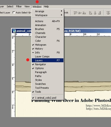Click the Align Right Edges icon
111x127 pixels.
point(99,13)
